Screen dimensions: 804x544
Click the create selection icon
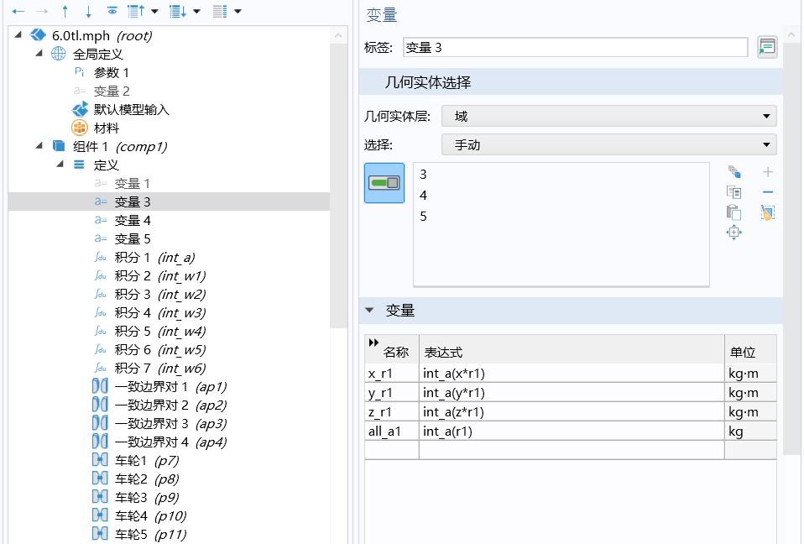734,172
